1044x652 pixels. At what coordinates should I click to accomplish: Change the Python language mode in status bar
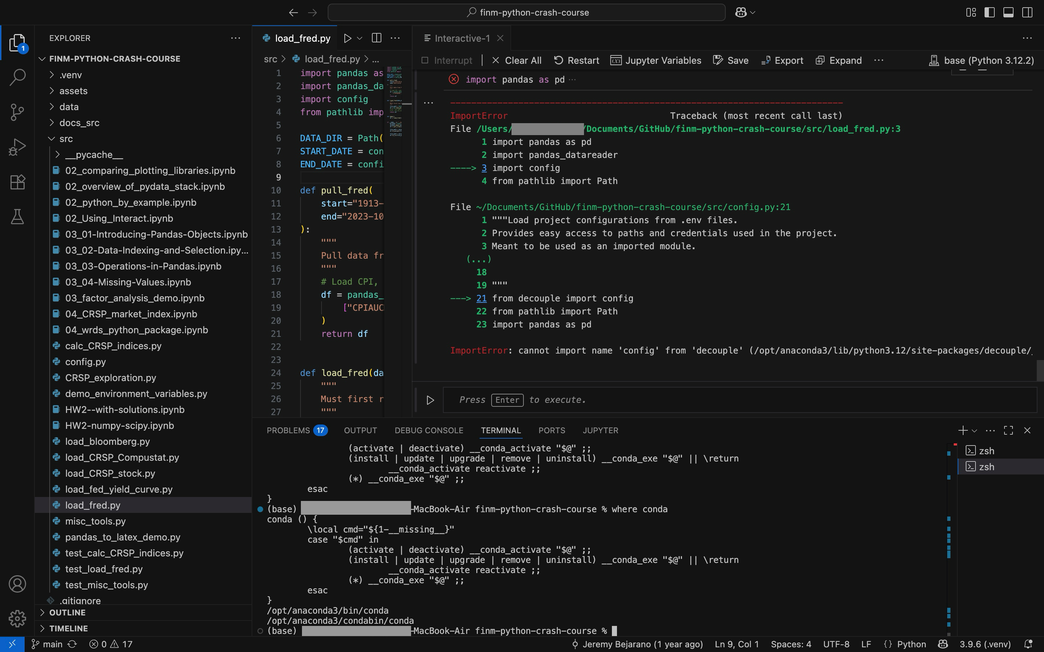[x=911, y=644]
